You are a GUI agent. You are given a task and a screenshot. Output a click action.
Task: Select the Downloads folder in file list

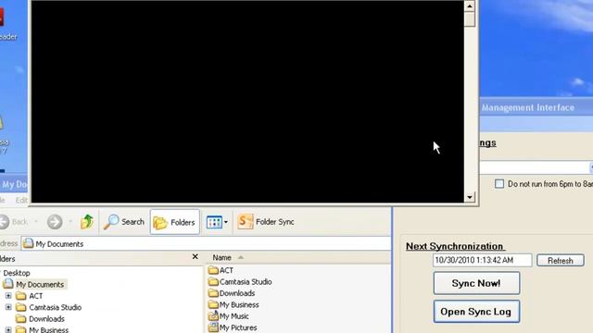(x=232, y=293)
